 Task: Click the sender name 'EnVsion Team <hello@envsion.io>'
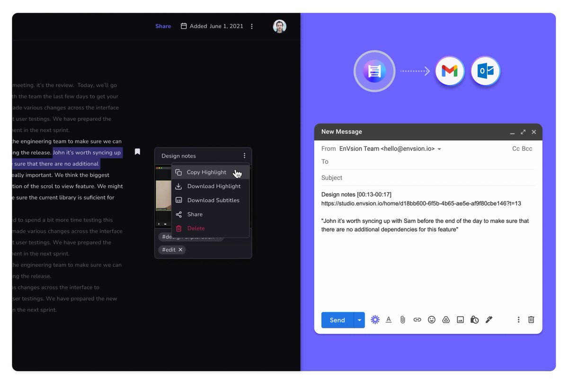click(387, 148)
